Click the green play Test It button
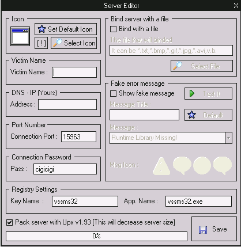The width and height of the screenshot is (241, 247). 208,94
